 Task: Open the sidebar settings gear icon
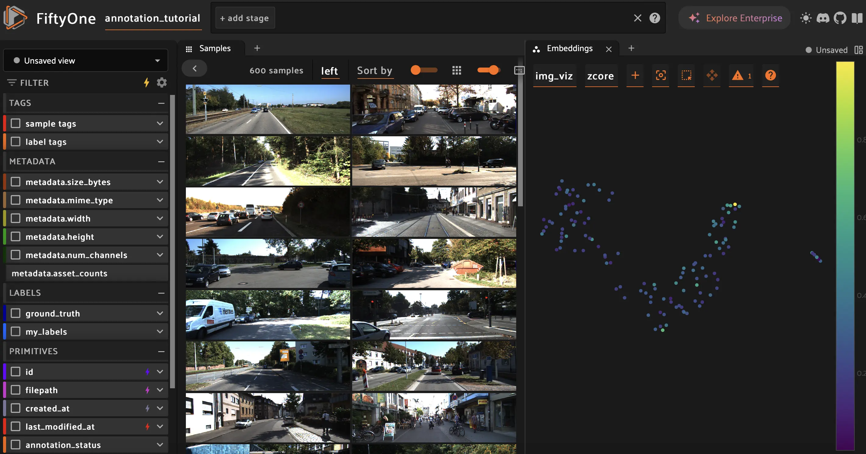[x=162, y=82]
